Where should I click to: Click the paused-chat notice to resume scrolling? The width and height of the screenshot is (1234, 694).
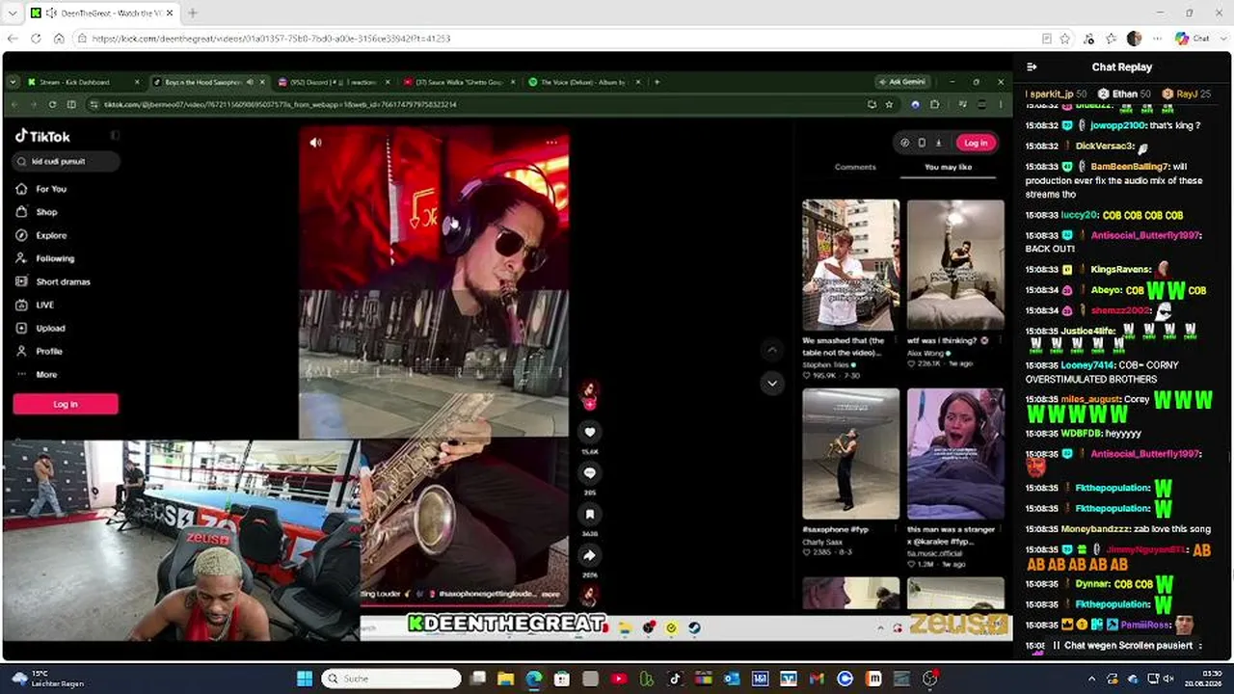pos(1125,645)
